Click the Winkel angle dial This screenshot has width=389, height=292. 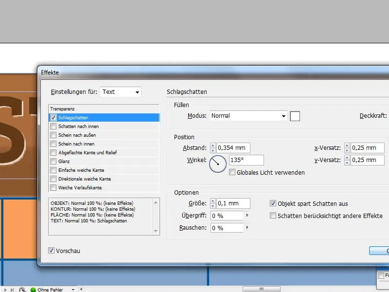coord(218,164)
